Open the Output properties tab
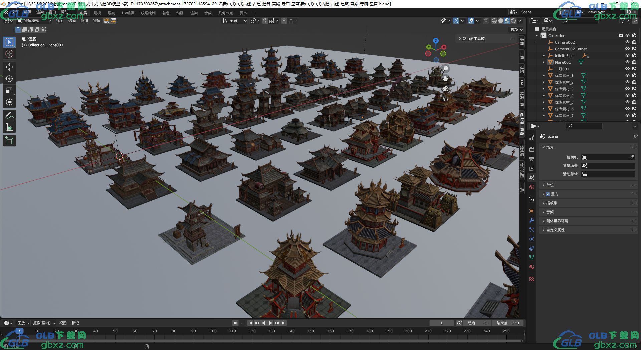The width and height of the screenshot is (641, 350). (x=532, y=159)
